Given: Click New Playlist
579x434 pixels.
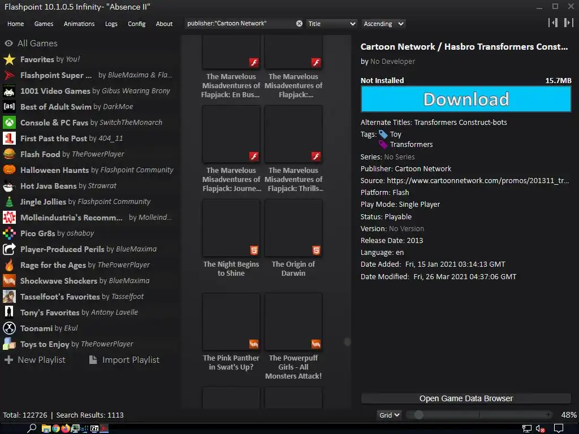Looking at the screenshot, I should click(x=35, y=360).
